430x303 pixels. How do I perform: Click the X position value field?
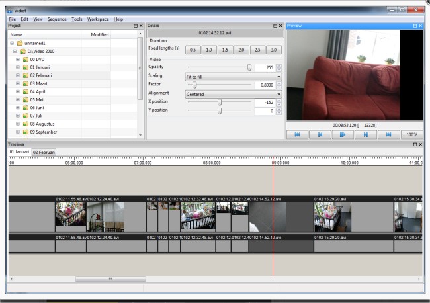(x=264, y=103)
